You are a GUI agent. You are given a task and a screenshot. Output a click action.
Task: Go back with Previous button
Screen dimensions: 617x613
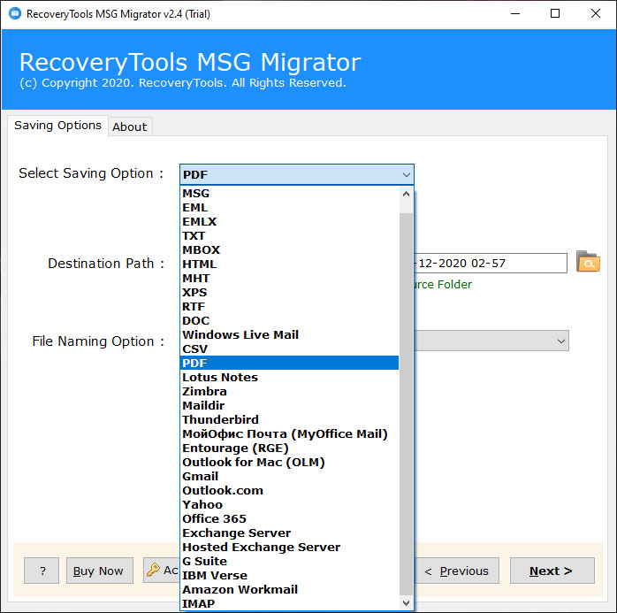click(456, 571)
